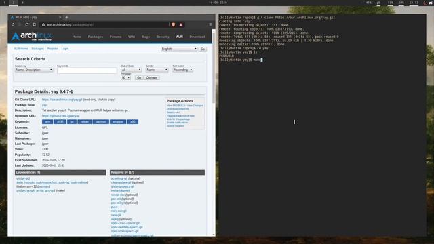Open the radv-git required-by link
This screenshot has height=244, width=434.
point(116,215)
